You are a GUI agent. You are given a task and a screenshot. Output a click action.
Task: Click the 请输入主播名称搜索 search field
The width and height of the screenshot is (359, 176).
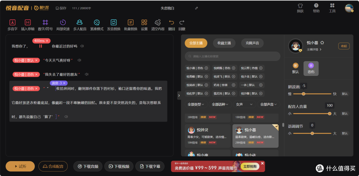(233, 56)
